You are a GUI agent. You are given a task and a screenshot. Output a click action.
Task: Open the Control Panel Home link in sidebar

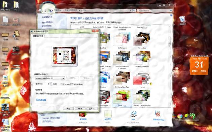pos(47,17)
